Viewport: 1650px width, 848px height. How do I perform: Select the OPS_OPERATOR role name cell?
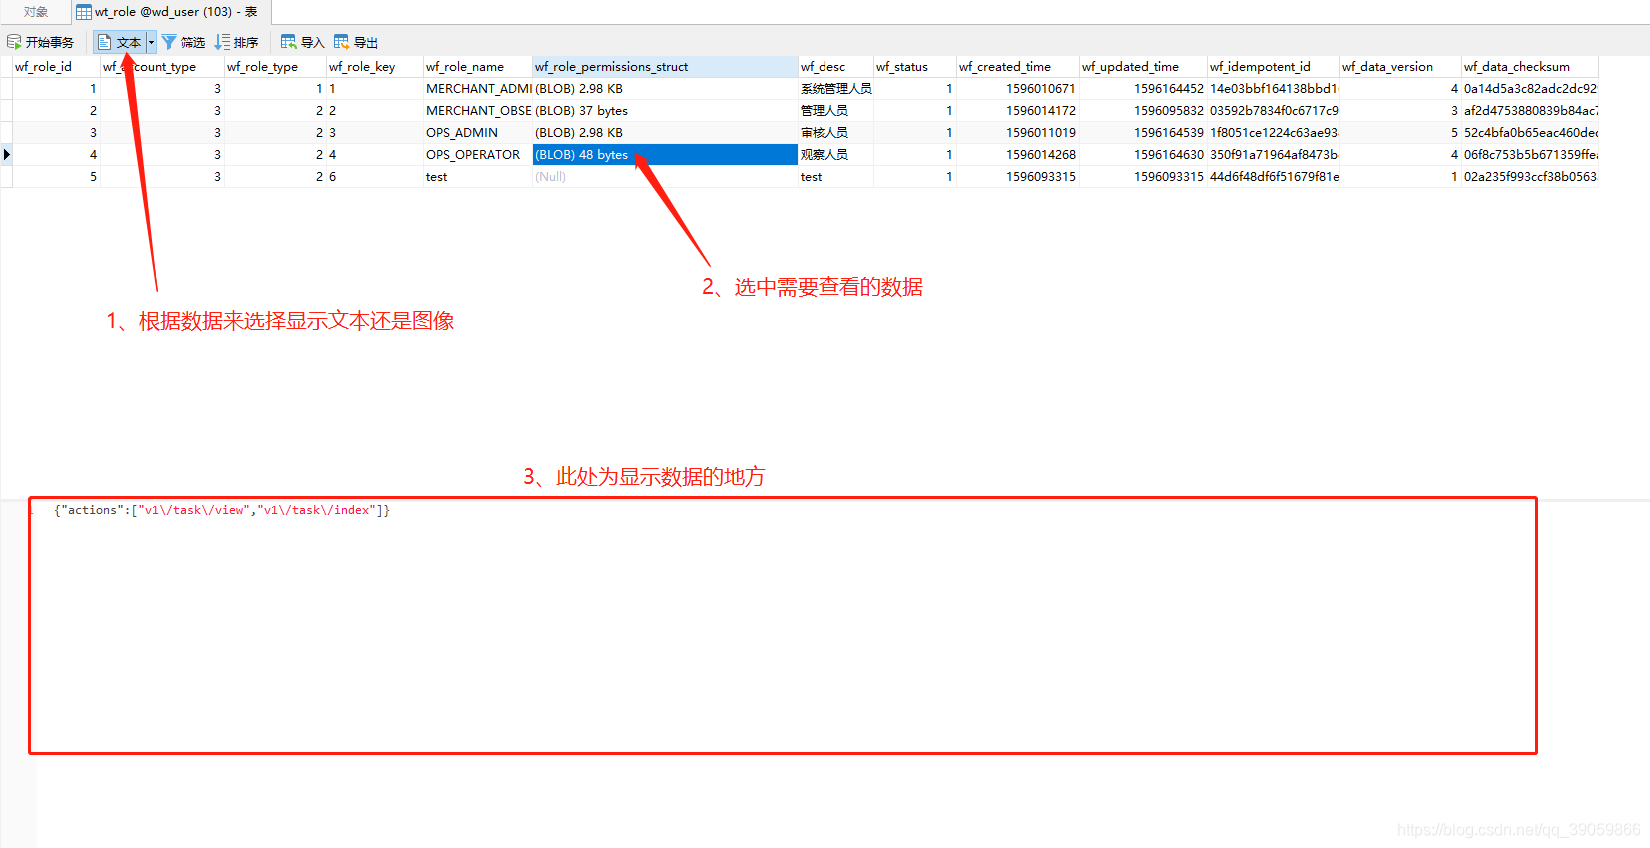[478, 155]
